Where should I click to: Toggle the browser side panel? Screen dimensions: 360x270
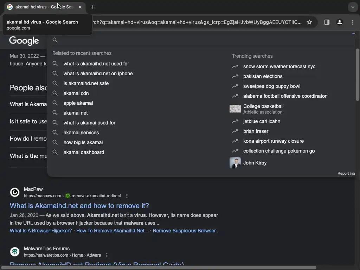click(327, 22)
